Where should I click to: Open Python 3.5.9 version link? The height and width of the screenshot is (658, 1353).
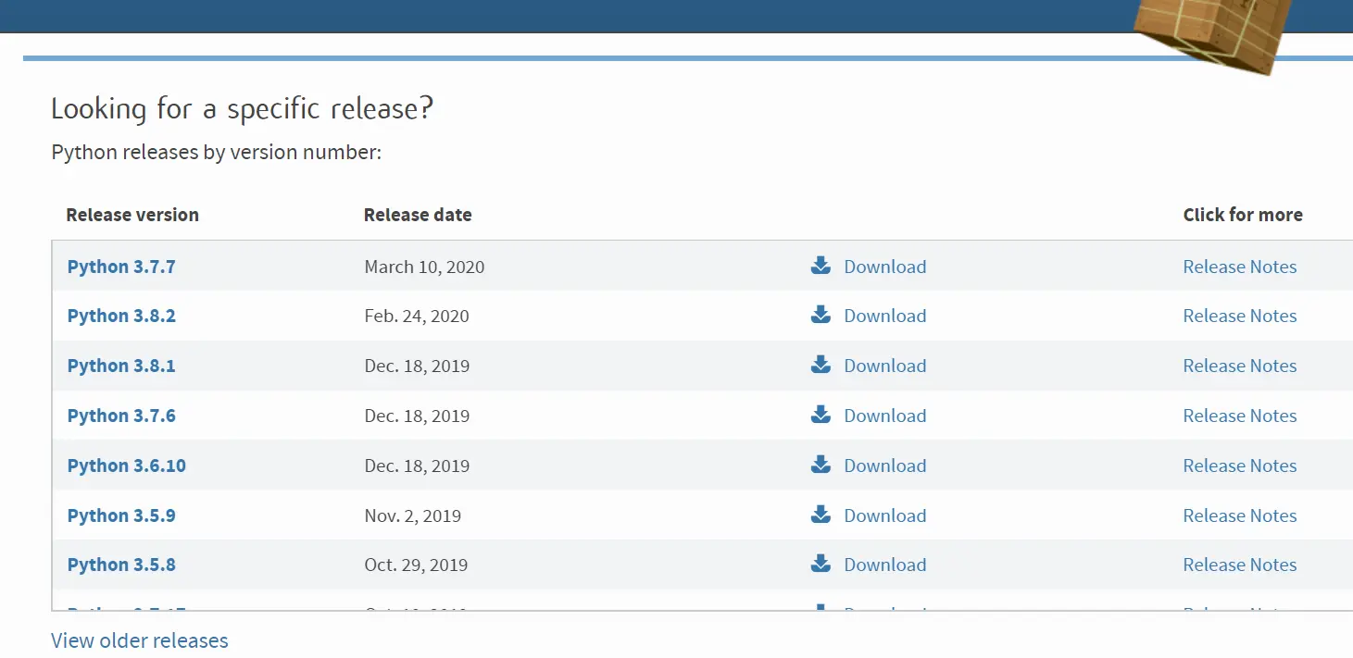click(x=121, y=515)
